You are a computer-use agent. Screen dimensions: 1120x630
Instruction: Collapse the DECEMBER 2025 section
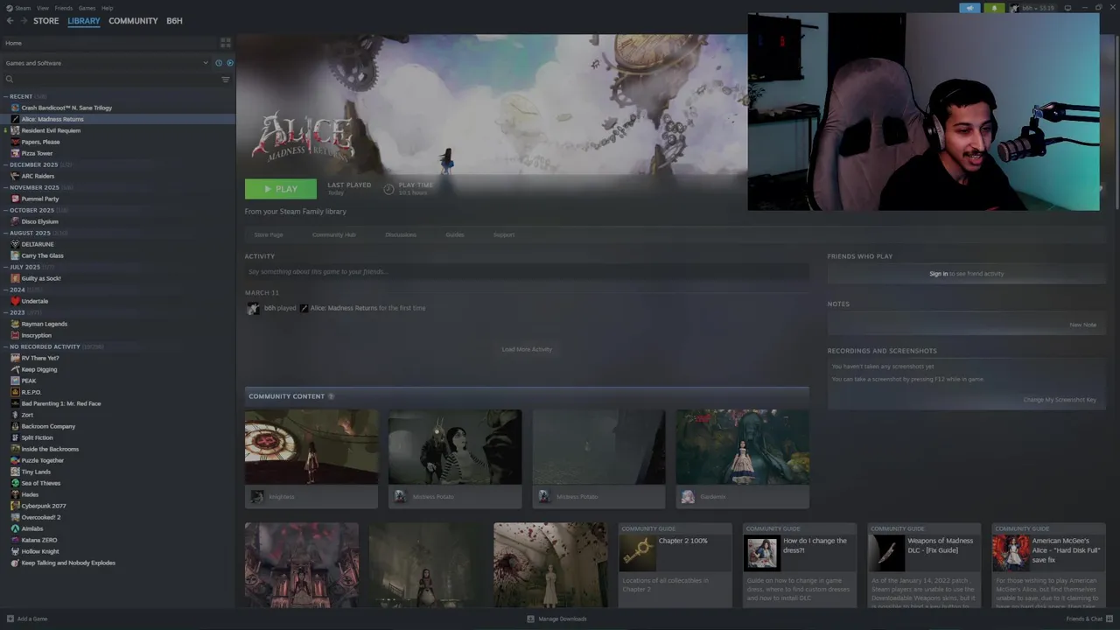[x=5, y=164]
